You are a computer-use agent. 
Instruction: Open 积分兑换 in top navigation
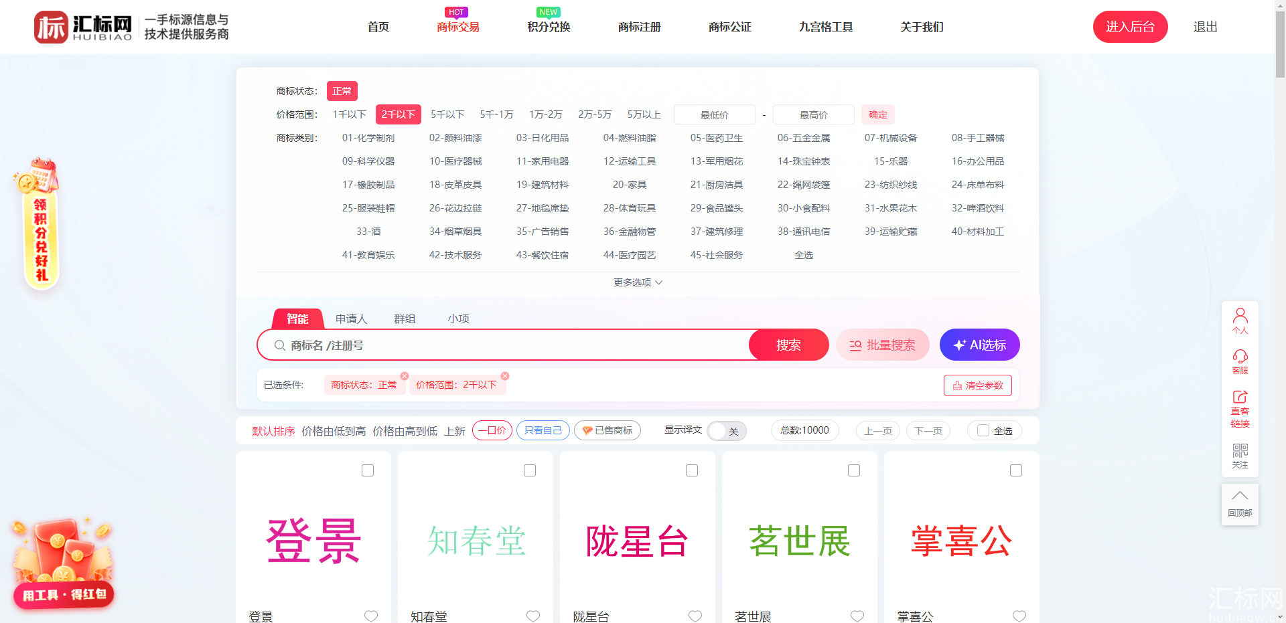(549, 27)
